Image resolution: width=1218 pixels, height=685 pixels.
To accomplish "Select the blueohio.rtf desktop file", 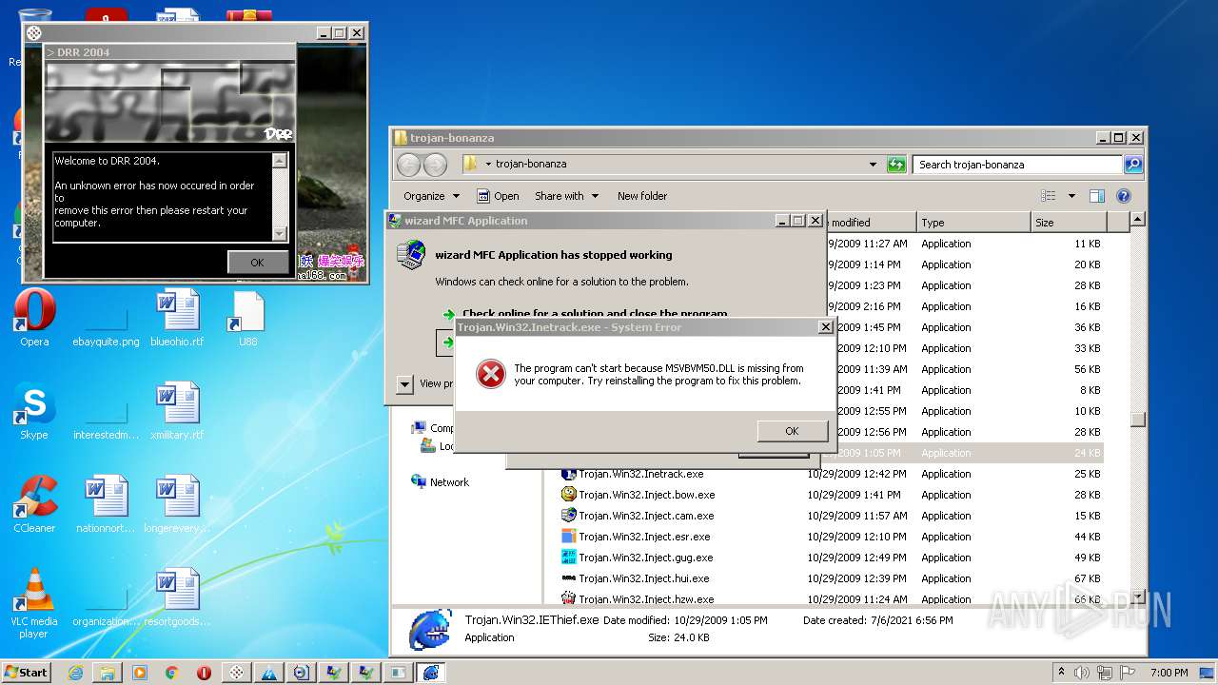I will tap(177, 318).
